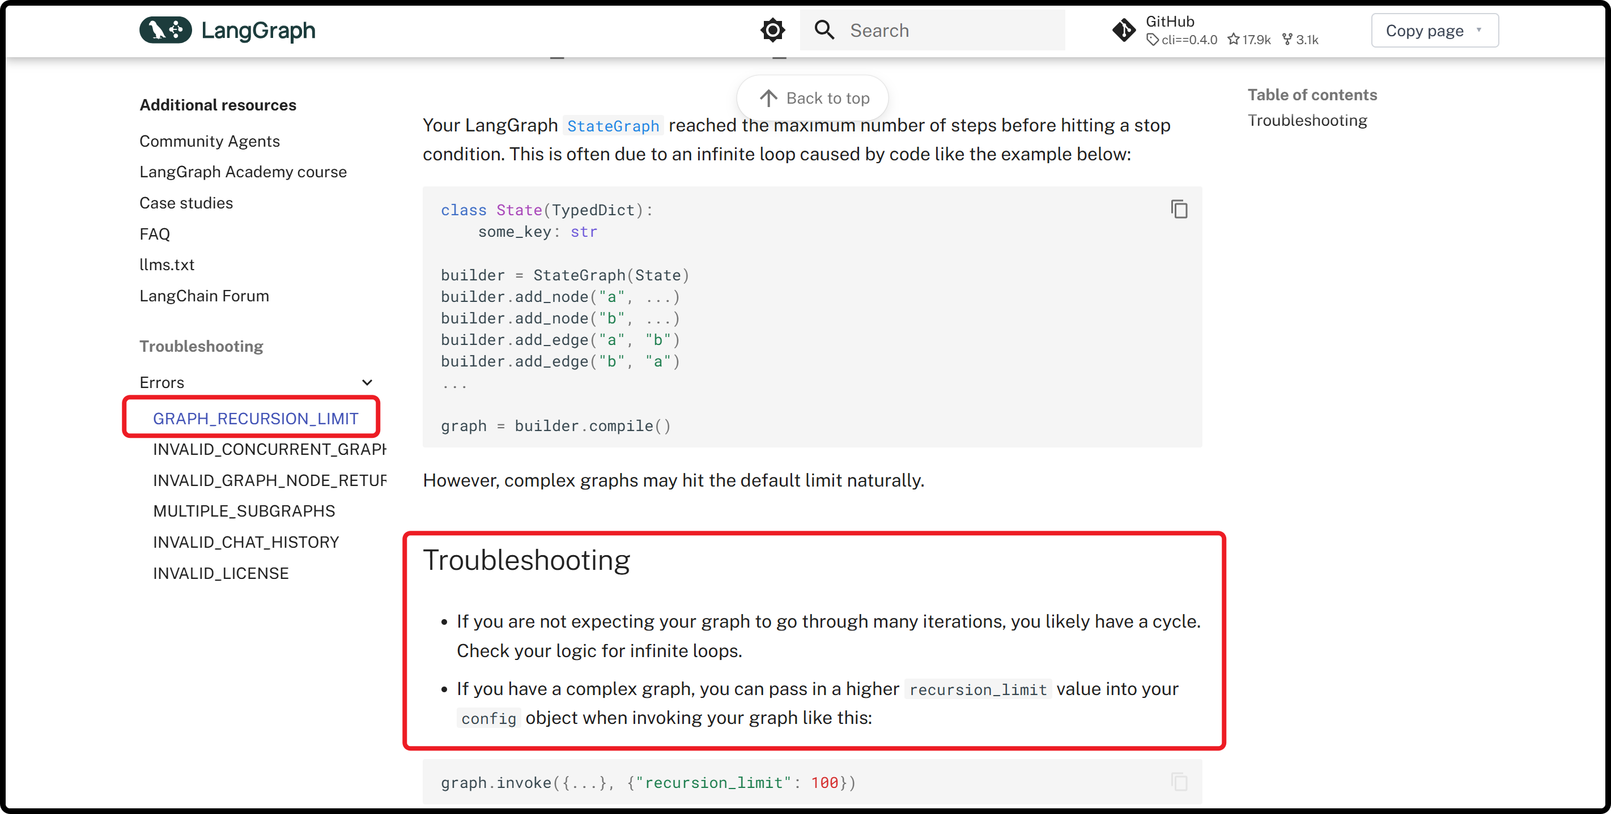Toggle the light/dark theme sun icon
This screenshot has width=1611, height=814.
pos(772,30)
